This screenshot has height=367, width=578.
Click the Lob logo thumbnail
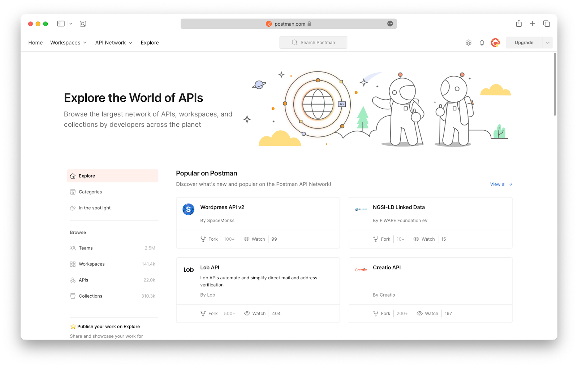(189, 270)
